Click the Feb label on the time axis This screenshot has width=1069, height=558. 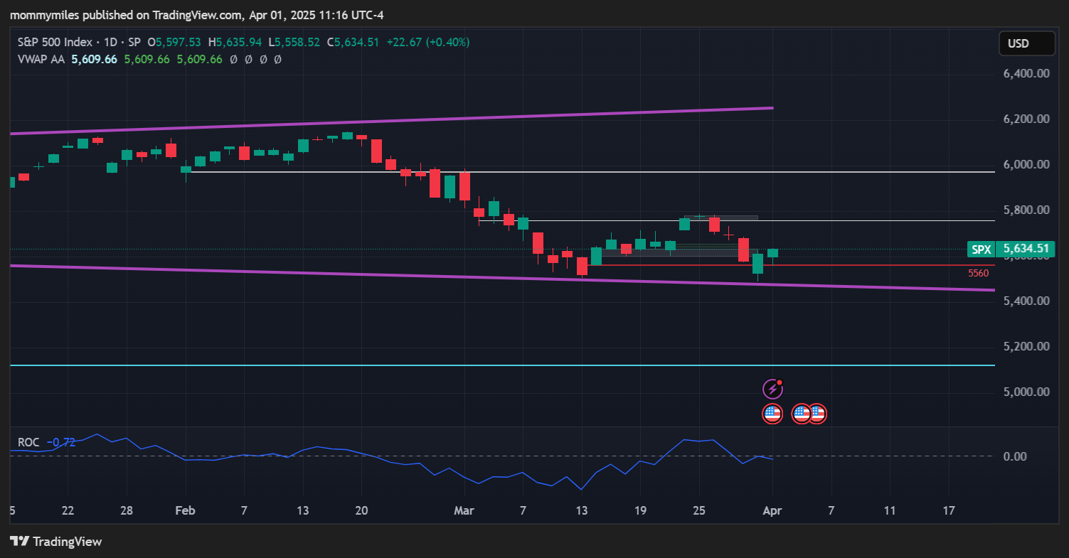point(185,511)
